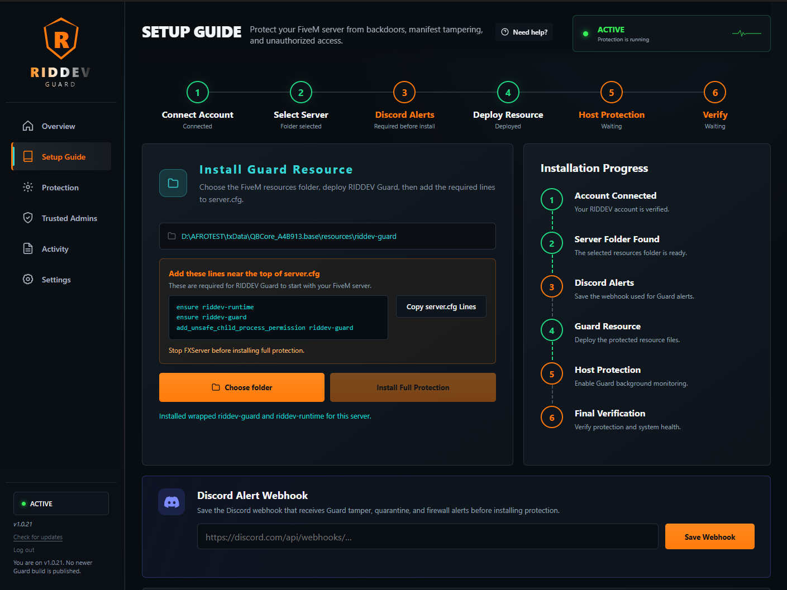Click the shield icon beside Trusted Admins
787x590 pixels.
pyautogui.click(x=28, y=218)
